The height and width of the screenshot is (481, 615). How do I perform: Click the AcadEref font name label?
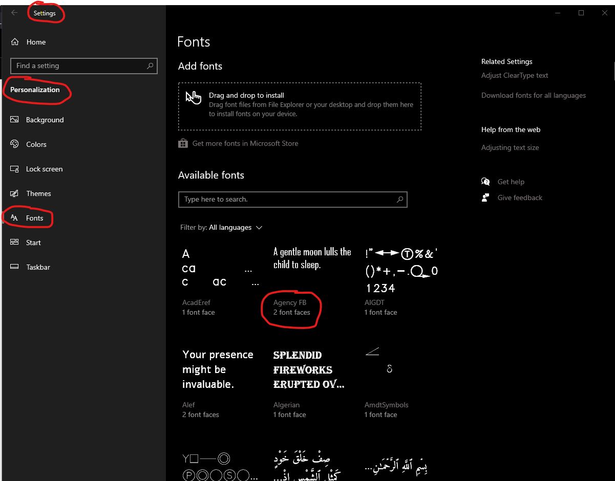click(x=196, y=302)
